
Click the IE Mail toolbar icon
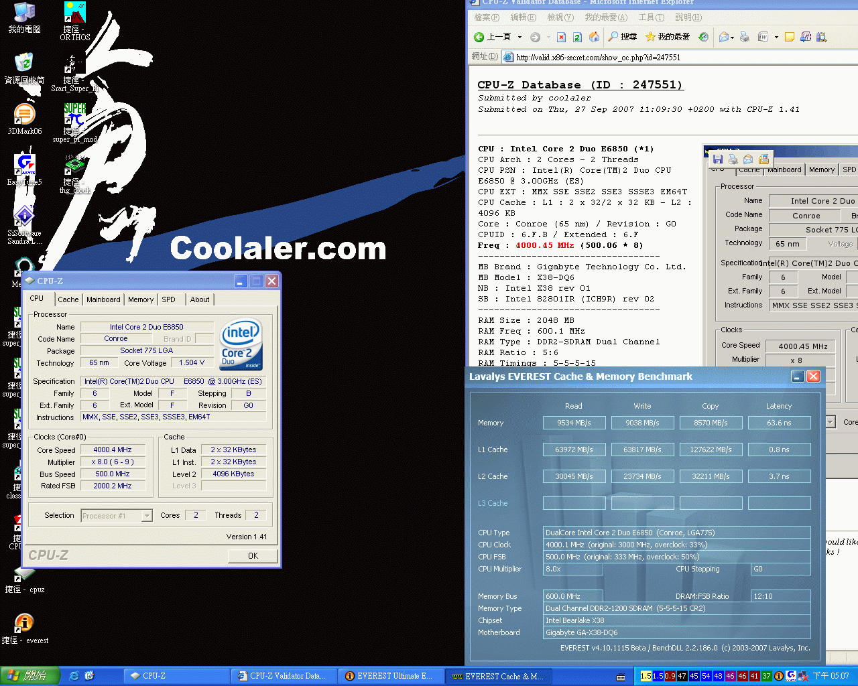click(724, 37)
